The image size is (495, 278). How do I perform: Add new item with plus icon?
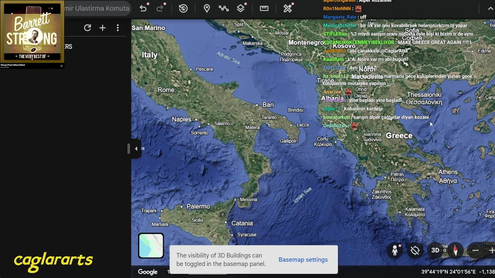(x=102, y=28)
